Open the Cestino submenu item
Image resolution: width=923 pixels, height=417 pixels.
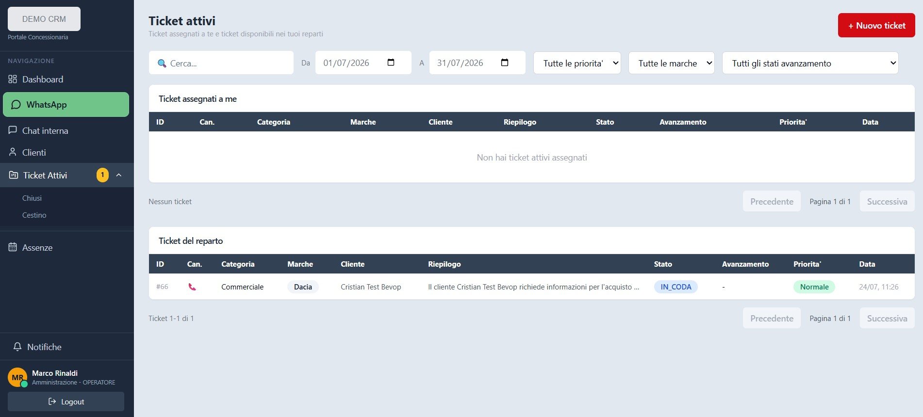pyautogui.click(x=34, y=215)
